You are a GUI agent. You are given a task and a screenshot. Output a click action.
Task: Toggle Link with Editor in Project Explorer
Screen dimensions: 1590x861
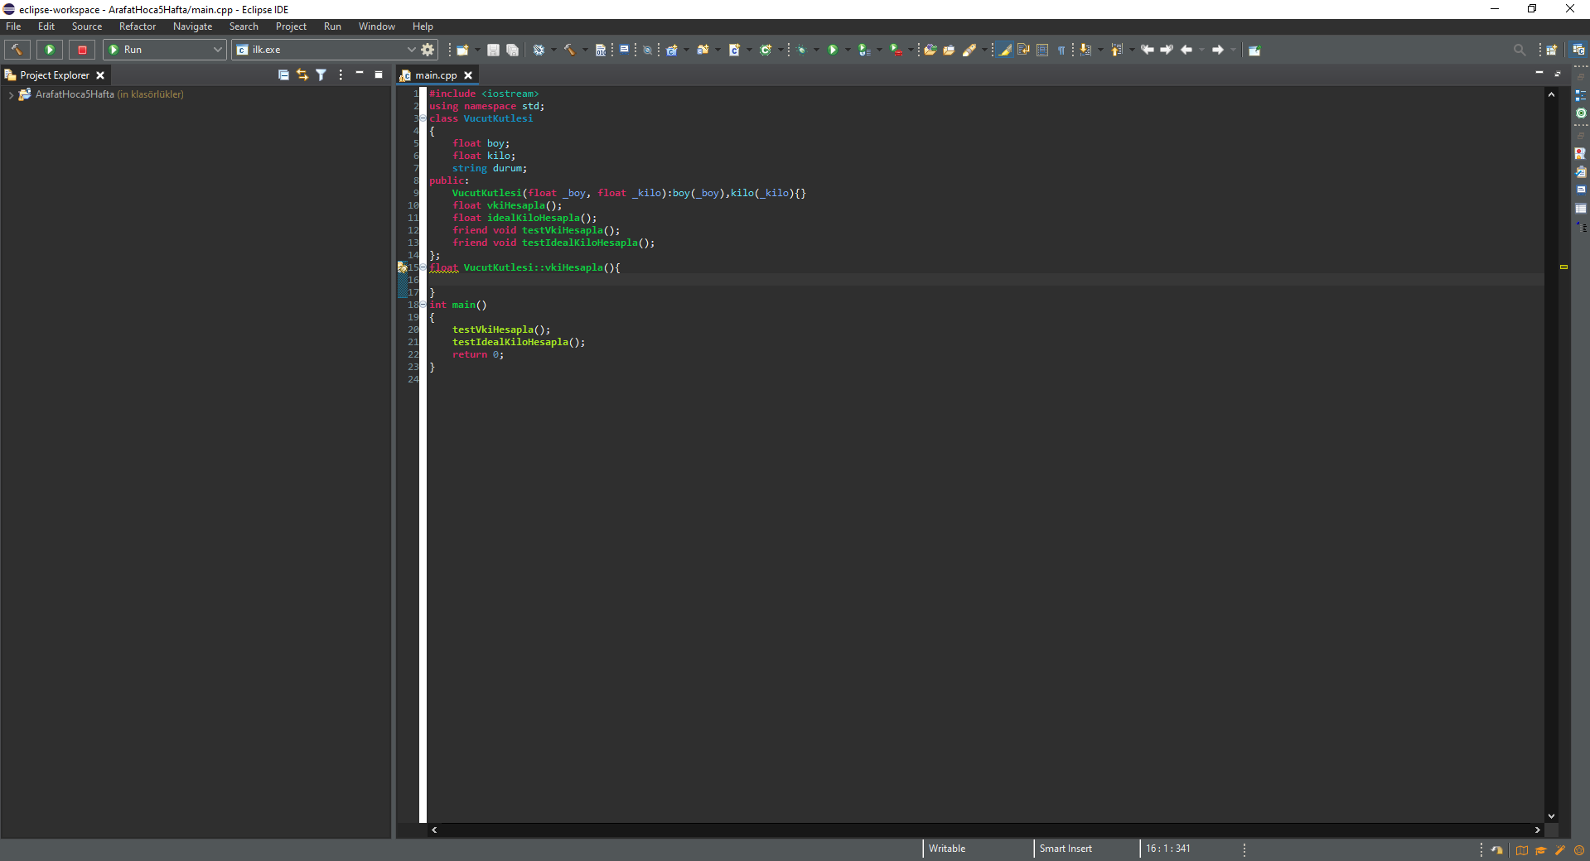[302, 75]
